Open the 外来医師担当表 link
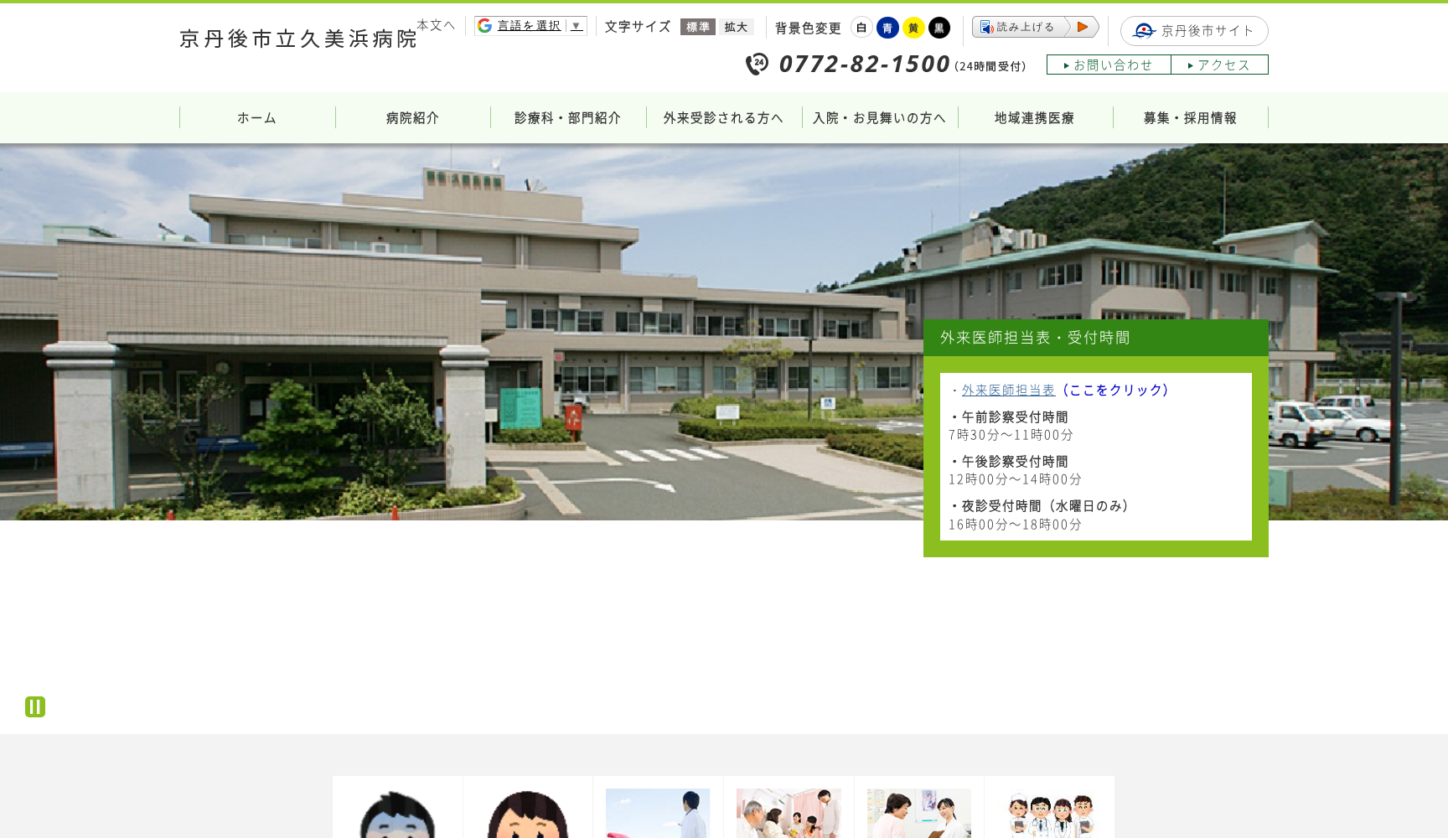The width and height of the screenshot is (1448, 838). [1008, 390]
